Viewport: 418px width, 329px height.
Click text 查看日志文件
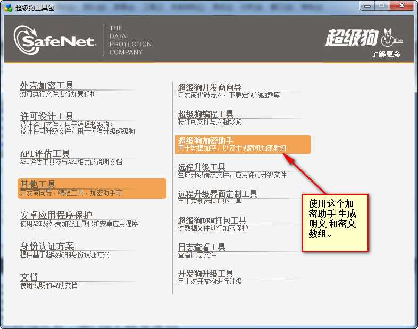coord(197,254)
